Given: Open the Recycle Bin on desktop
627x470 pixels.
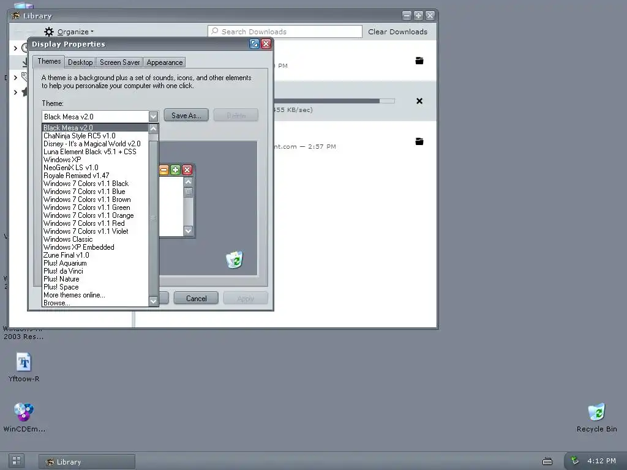Looking at the screenshot, I should coord(596,417).
